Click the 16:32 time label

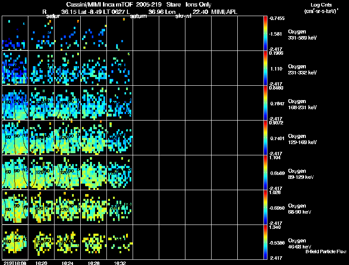tap(119, 263)
